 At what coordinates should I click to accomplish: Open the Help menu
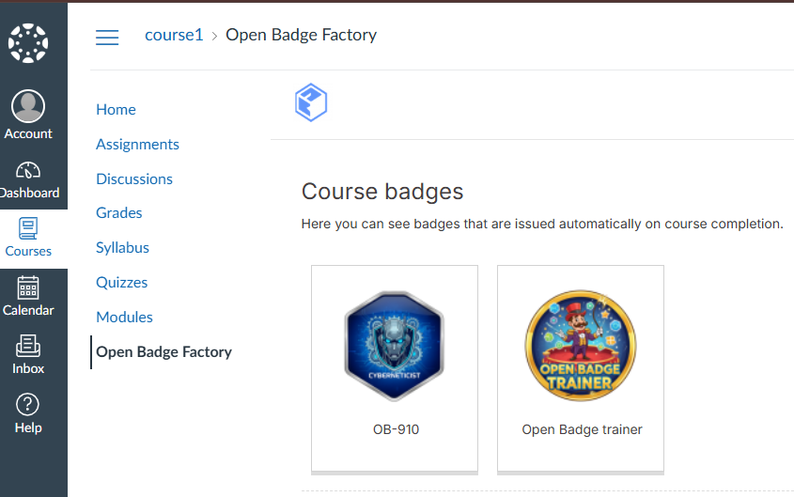click(28, 413)
